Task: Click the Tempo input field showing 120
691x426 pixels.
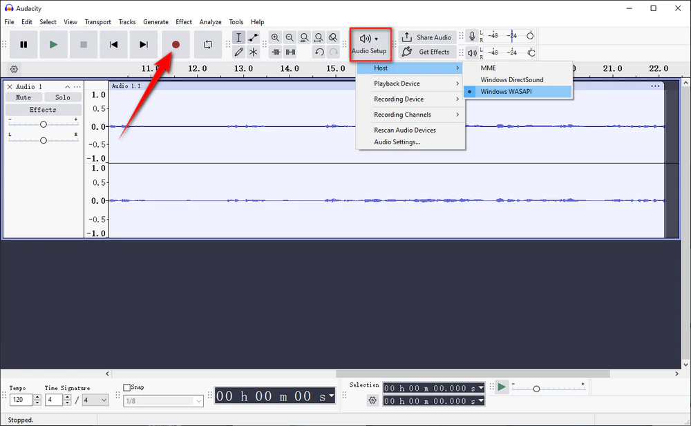Action: [21, 400]
